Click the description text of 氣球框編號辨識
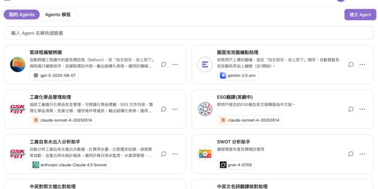The height and width of the screenshot is (189, 378). coord(92,62)
